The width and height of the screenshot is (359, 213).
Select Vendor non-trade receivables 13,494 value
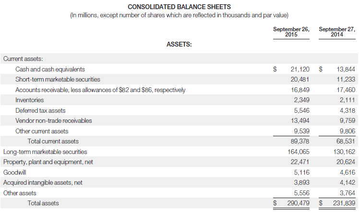300,120
